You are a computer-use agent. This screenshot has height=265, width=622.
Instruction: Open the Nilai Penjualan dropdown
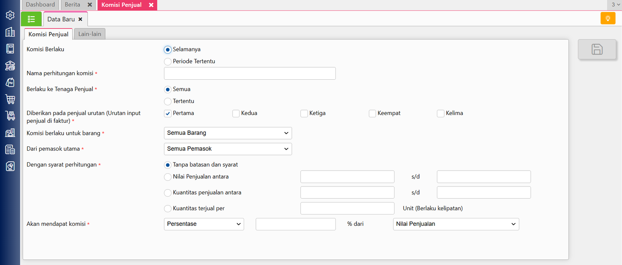[x=456, y=224]
